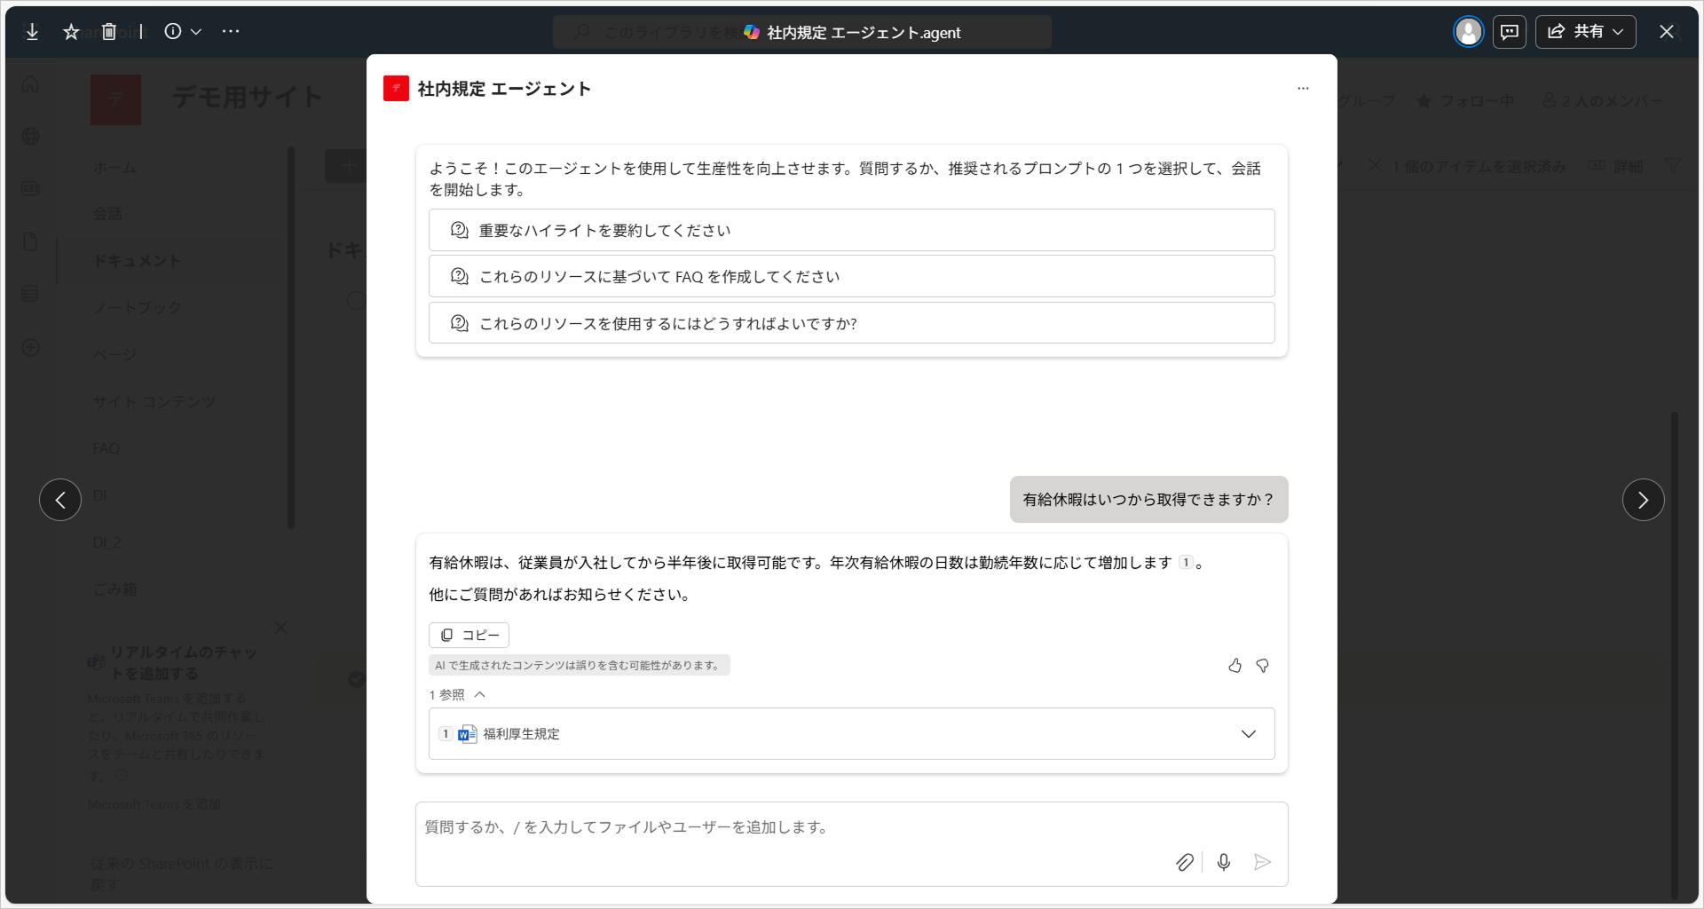
Task: Click the delete trash can icon
Action: tap(109, 32)
